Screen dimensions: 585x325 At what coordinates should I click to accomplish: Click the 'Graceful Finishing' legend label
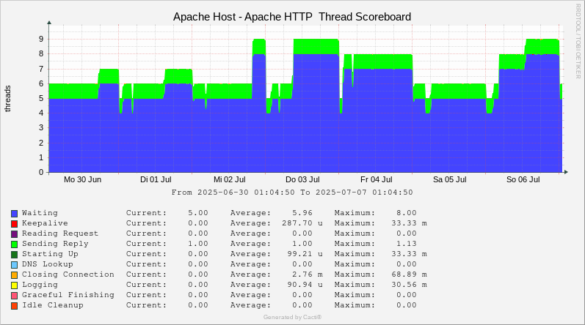[68, 295]
